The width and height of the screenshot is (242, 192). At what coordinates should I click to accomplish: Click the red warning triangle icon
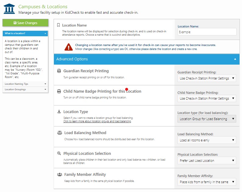click(x=68, y=47)
